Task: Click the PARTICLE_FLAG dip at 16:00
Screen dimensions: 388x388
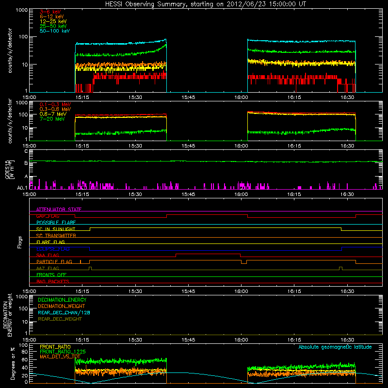Action: 244,263
